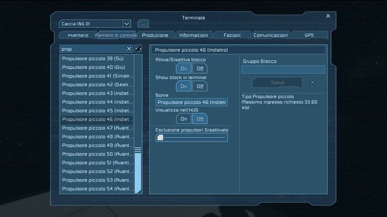
Task: Select Propulsore piccolo 47 in list
Action: pyautogui.click(x=97, y=128)
